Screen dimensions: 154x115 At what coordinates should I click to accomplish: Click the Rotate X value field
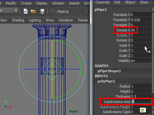141,30
